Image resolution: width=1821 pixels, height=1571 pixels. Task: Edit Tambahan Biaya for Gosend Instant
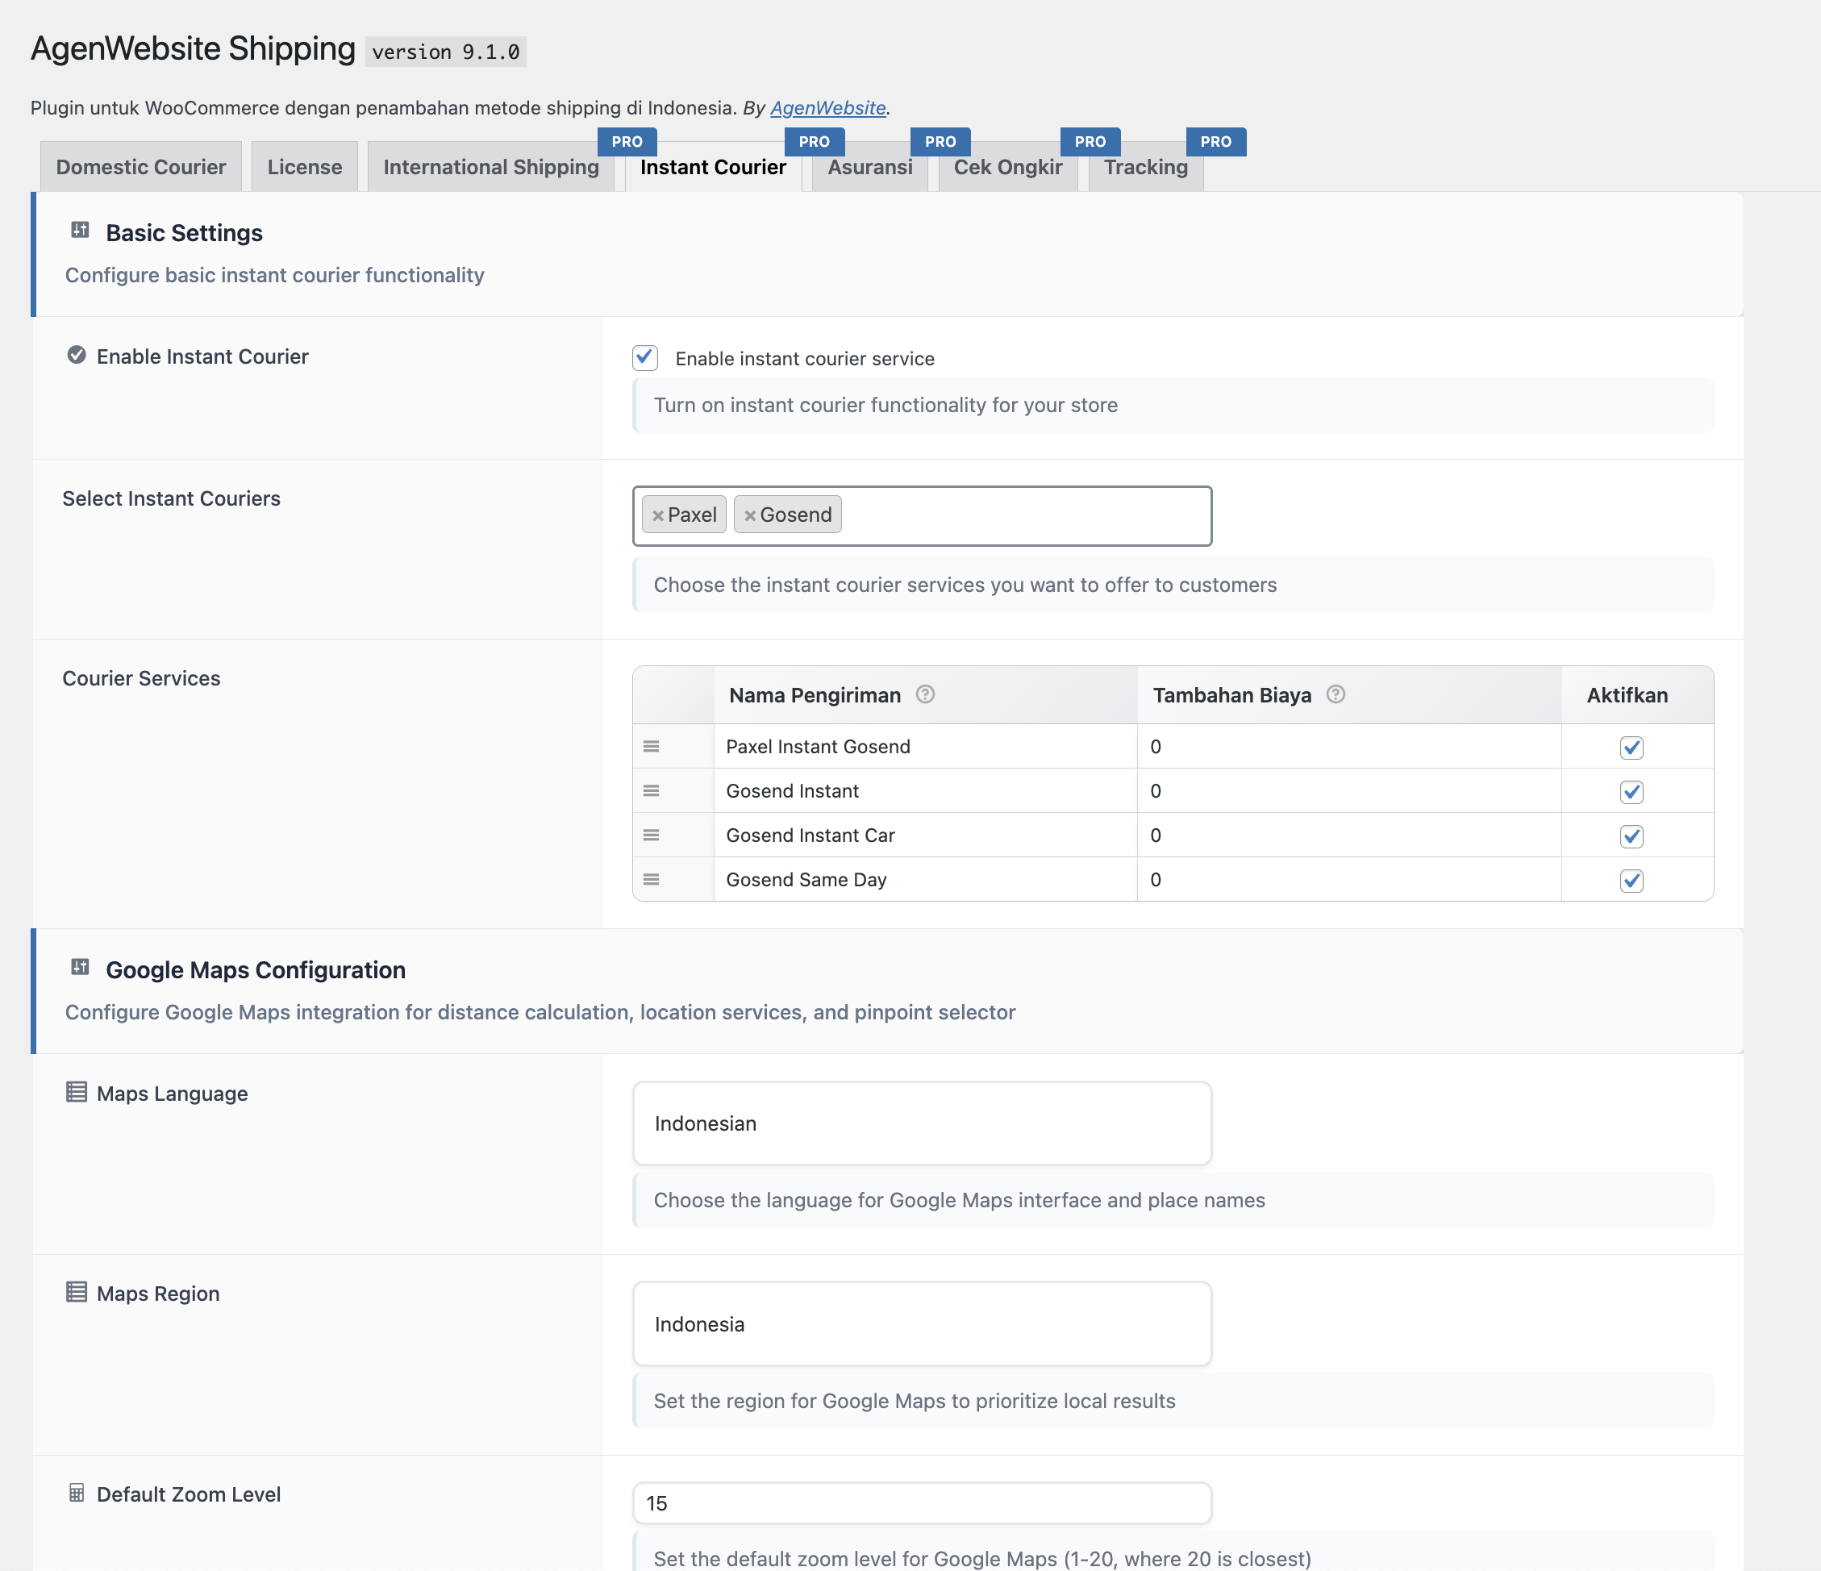click(1349, 791)
